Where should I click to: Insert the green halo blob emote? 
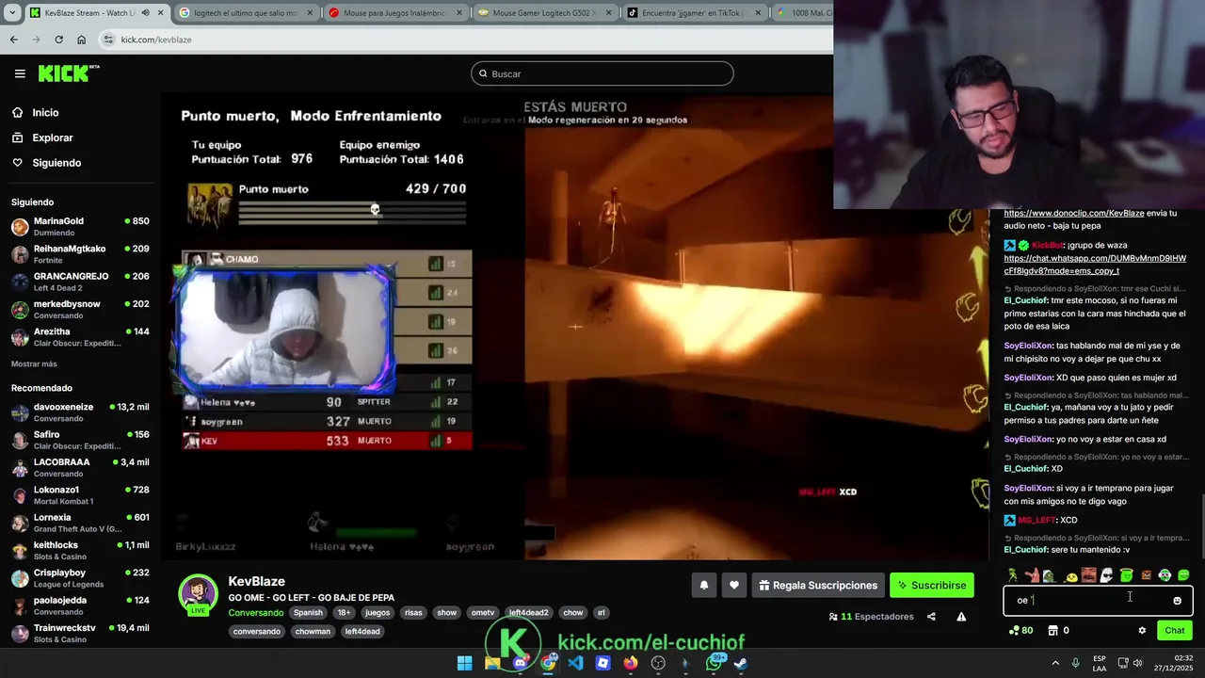[1126, 575]
